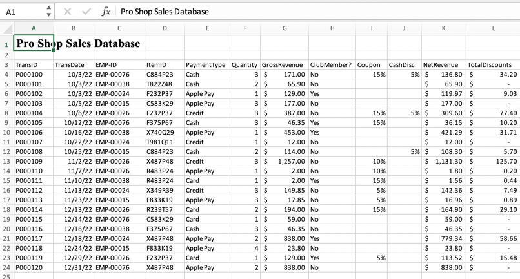The height and width of the screenshot is (279, 520).
Task: Select column F header
Action: point(245,28)
